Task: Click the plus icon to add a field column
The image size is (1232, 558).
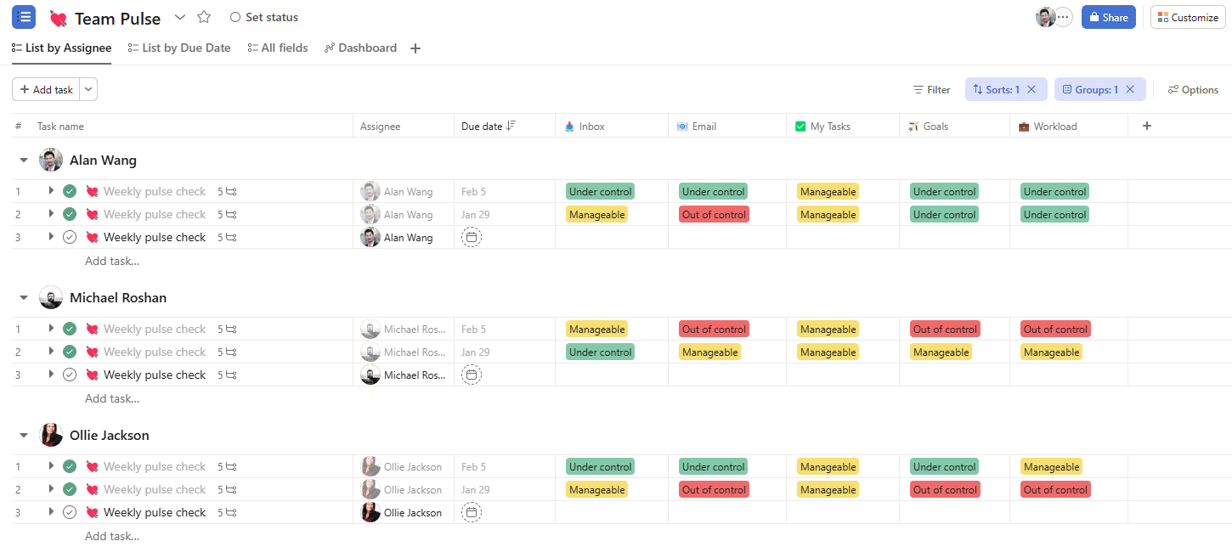Action: coord(1146,126)
